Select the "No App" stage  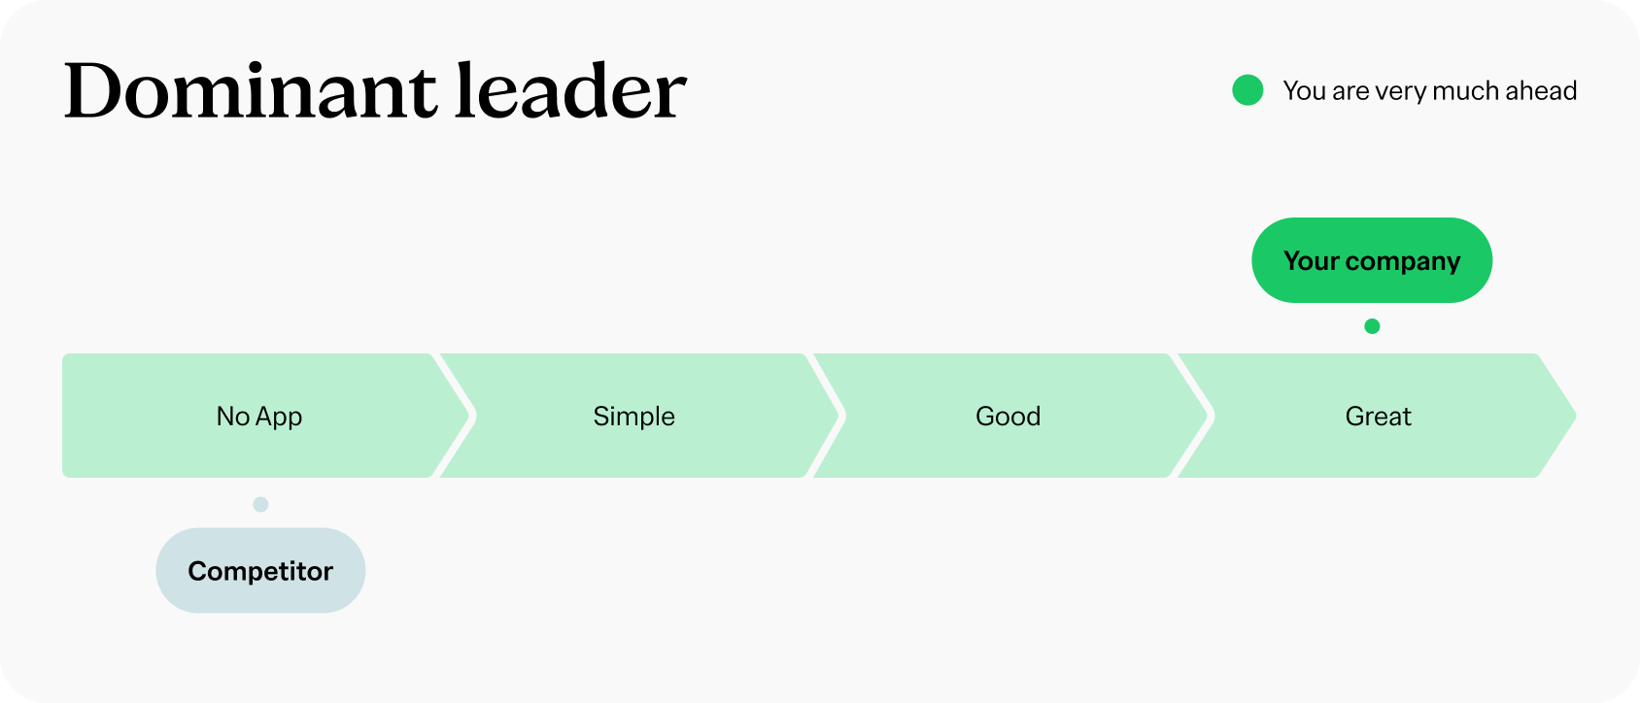tap(259, 416)
